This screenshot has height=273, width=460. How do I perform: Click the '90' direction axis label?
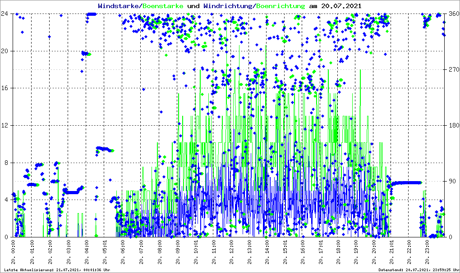click(453, 181)
